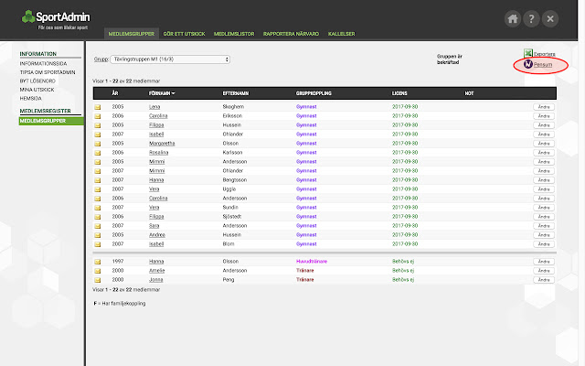Edit Isabell Blom with Ändra button
Viewport: 585px width, 366px height.
(x=544, y=244)
